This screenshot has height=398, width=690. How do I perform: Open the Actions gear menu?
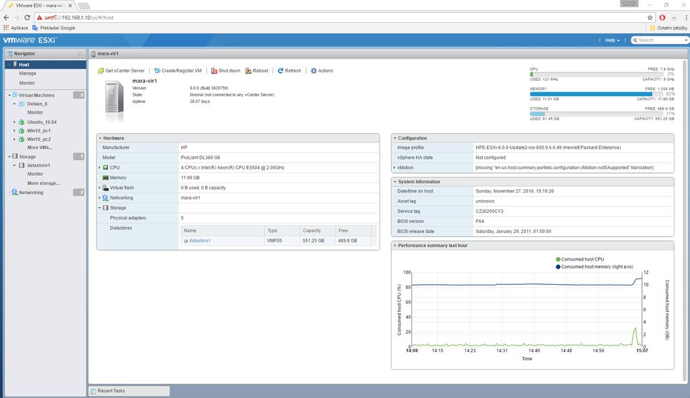[x=322, y=71]
